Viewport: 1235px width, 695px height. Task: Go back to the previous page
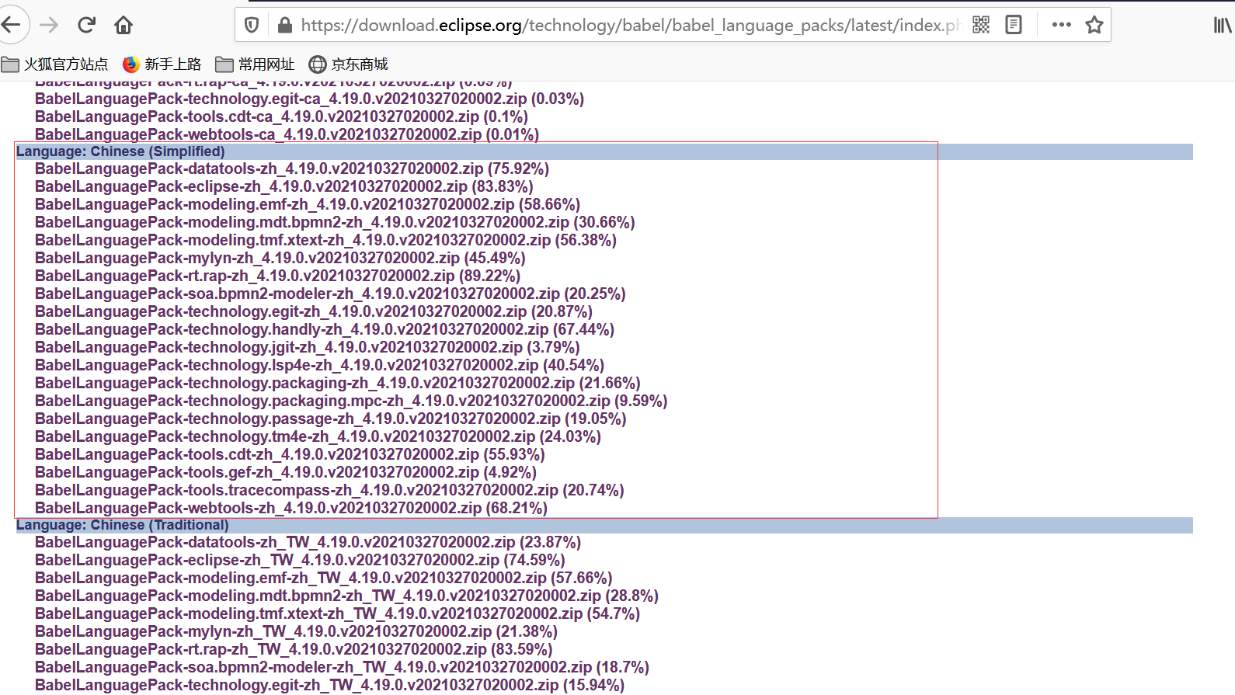click(x=12, y=25)
